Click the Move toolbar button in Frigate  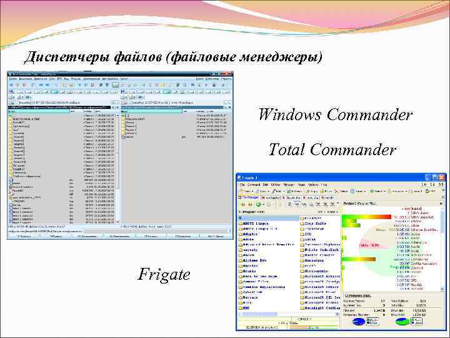click(326, 191)
